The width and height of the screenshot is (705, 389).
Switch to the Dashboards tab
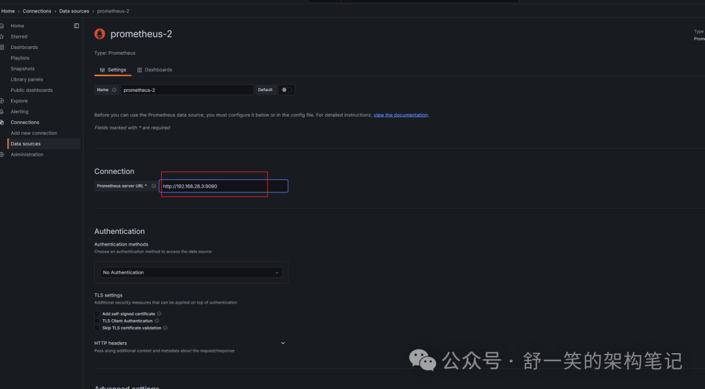click(155, 70)
